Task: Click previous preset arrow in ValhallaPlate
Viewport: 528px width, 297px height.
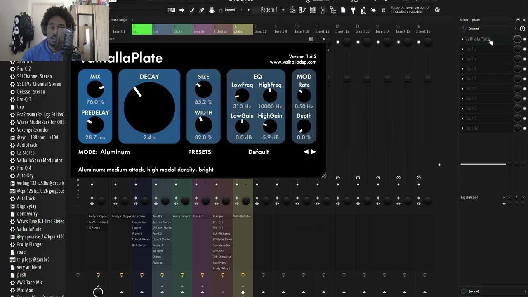Action: [x=306, y=152]
